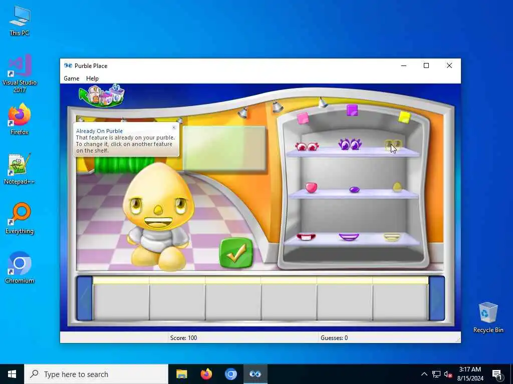Open the Help menu
Image resolution: width=513 pixels, height=384 pixels.
coord(92,78)
